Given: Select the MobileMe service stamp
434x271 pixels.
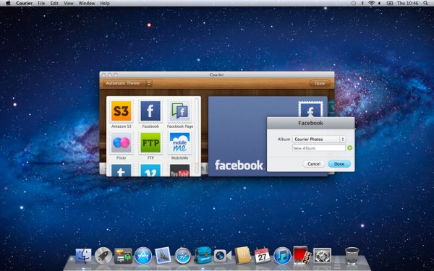Looking at the screenshot, I should (179, 143).
